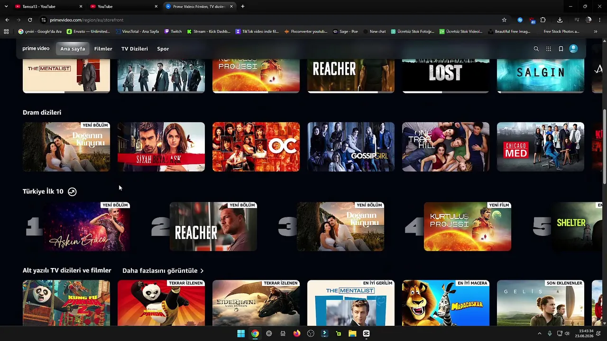607x341 pixels.
Task: Go to Ana sayfa tab
Action: pos(73,49)
